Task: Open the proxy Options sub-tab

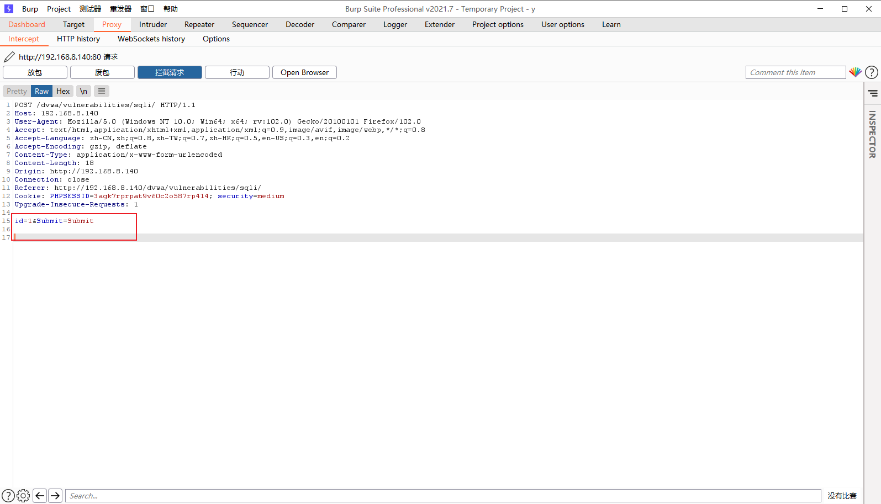Action: click(216, 39)
